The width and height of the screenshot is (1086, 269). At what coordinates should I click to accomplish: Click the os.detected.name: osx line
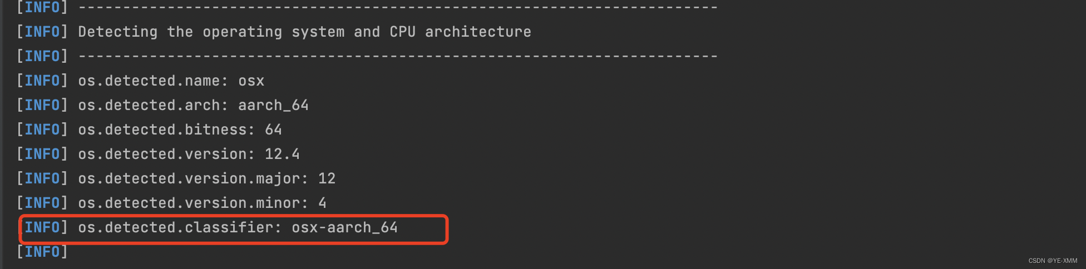tap(140, 81)
